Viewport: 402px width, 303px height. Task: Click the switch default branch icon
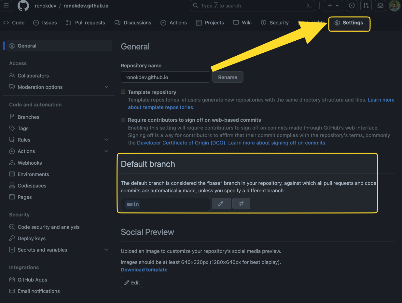coord(241,204)
